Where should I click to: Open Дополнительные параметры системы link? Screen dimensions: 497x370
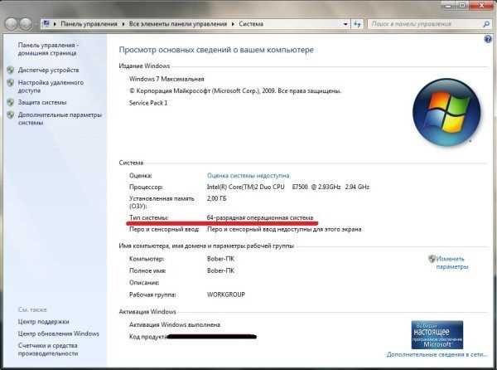pos(60,119)
